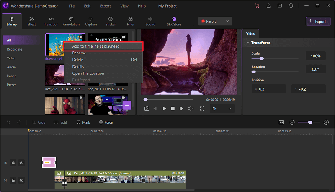Select the Image library category

tap(12, 76)
